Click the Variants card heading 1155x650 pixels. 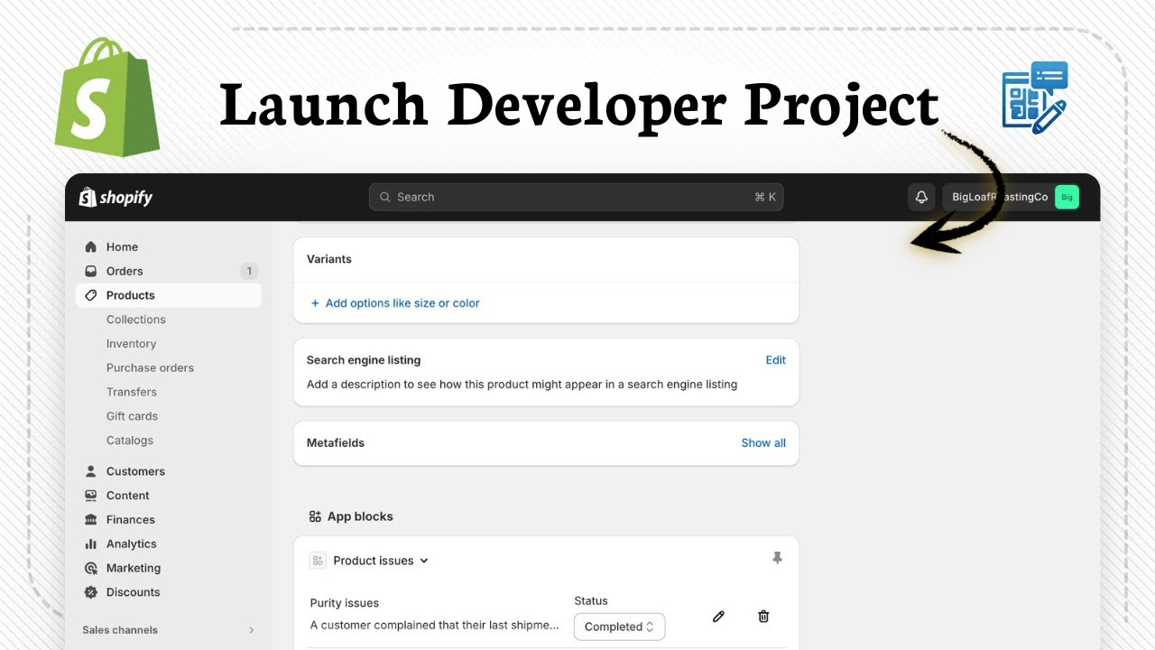click(x=329, y=259)
